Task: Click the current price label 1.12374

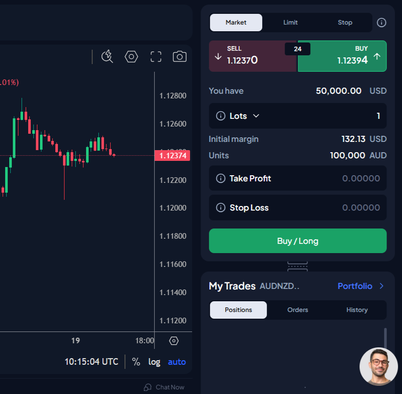Action: pos(172,155)
